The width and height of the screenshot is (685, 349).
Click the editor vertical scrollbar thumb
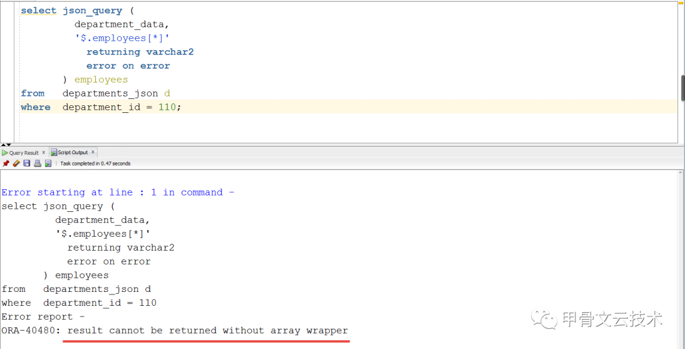click(683, 88)
